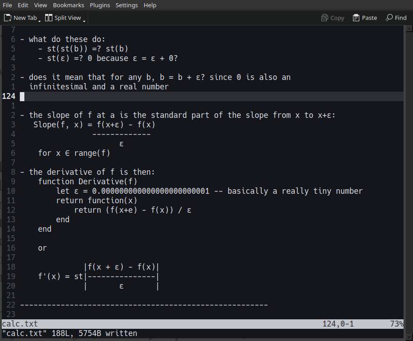Open the Plugins menu
This screenshot has height=341, width=413.
point(100,5)
